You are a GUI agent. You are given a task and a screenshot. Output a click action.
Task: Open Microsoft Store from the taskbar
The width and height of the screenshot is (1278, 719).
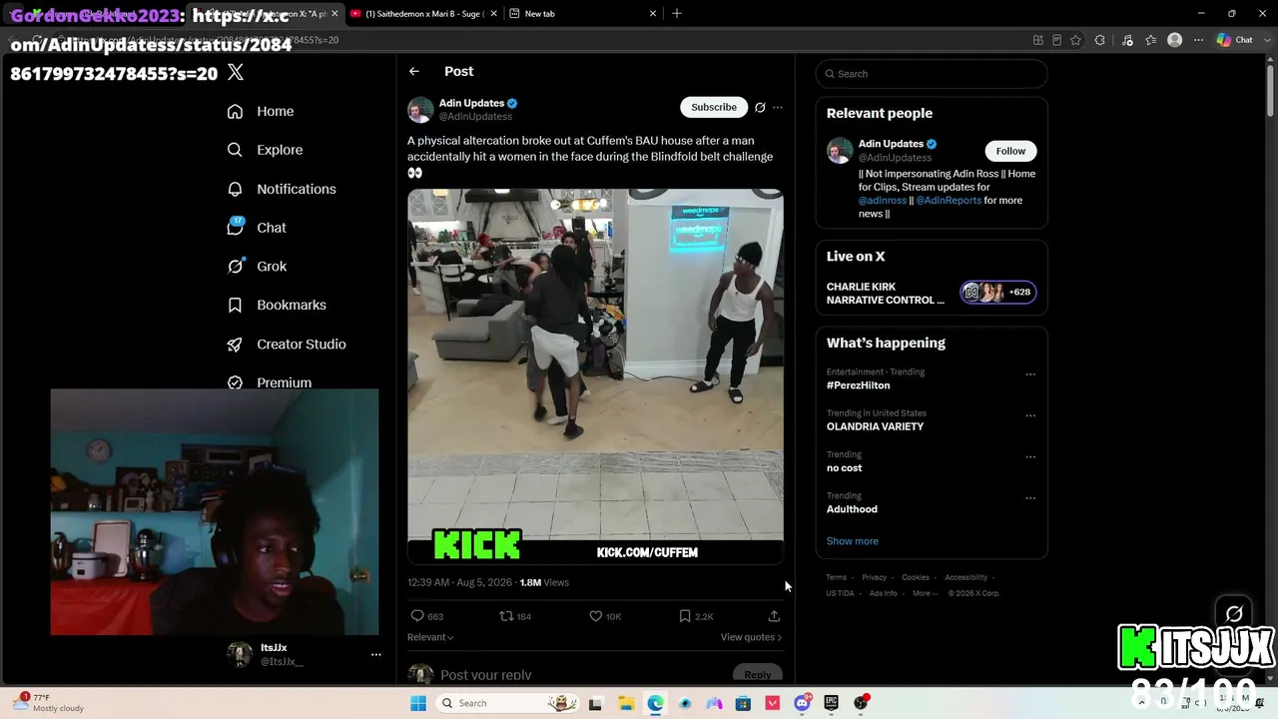(x=743, y=703)
